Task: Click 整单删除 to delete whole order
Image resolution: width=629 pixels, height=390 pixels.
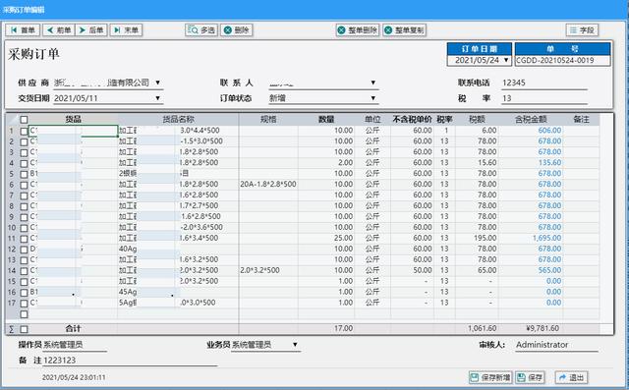Action: tap(358, 30)
